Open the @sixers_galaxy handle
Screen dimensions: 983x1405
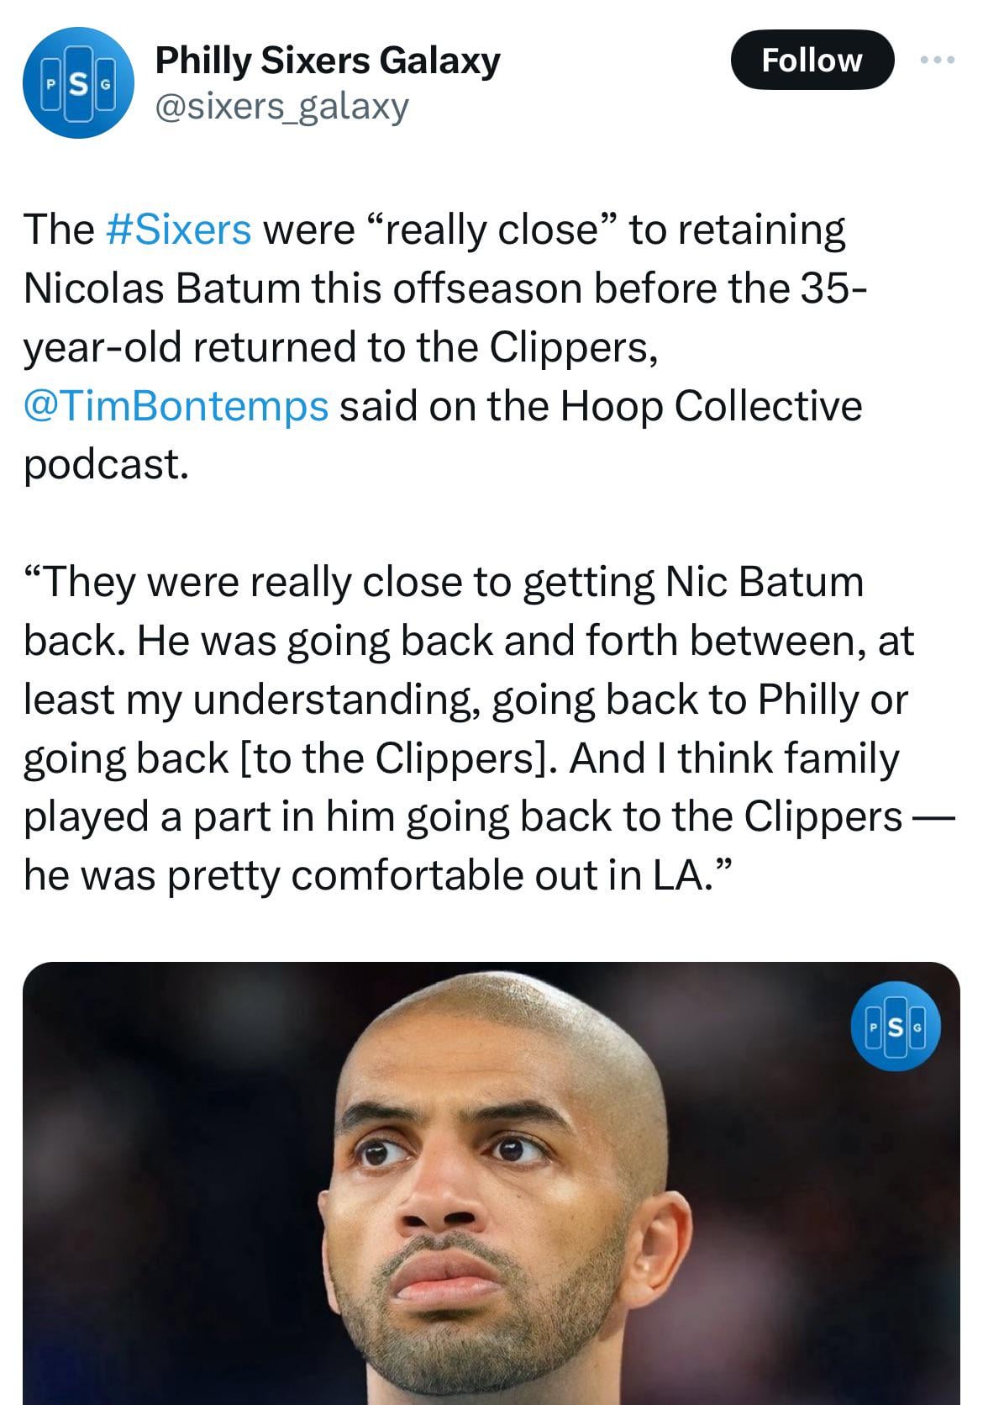pos(281,106)
